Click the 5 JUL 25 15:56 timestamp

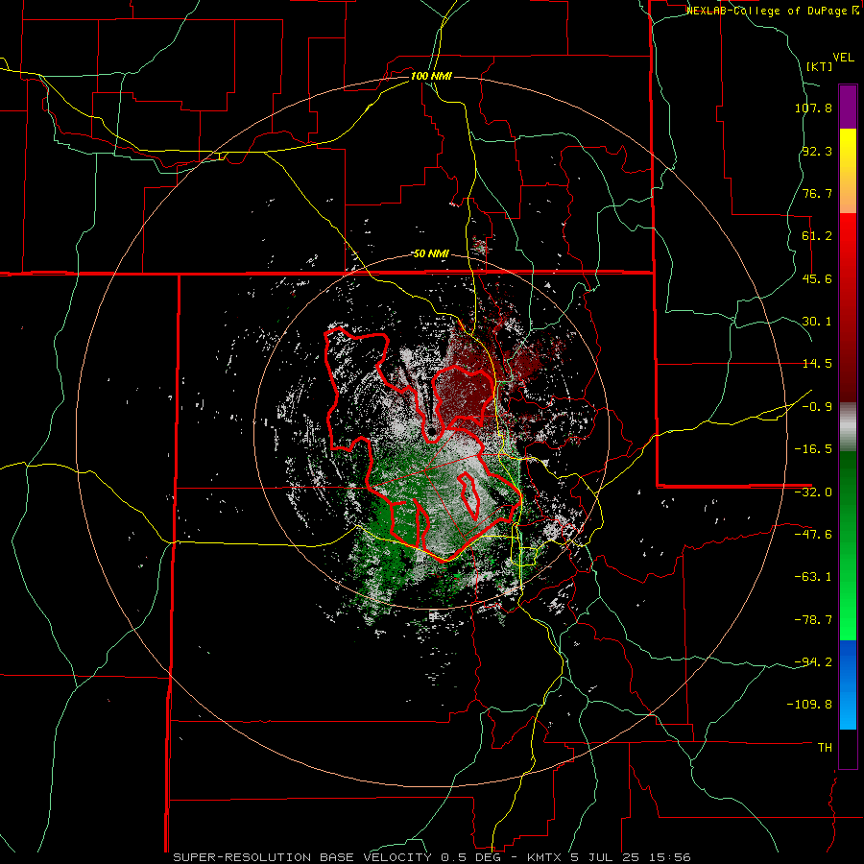633,857
